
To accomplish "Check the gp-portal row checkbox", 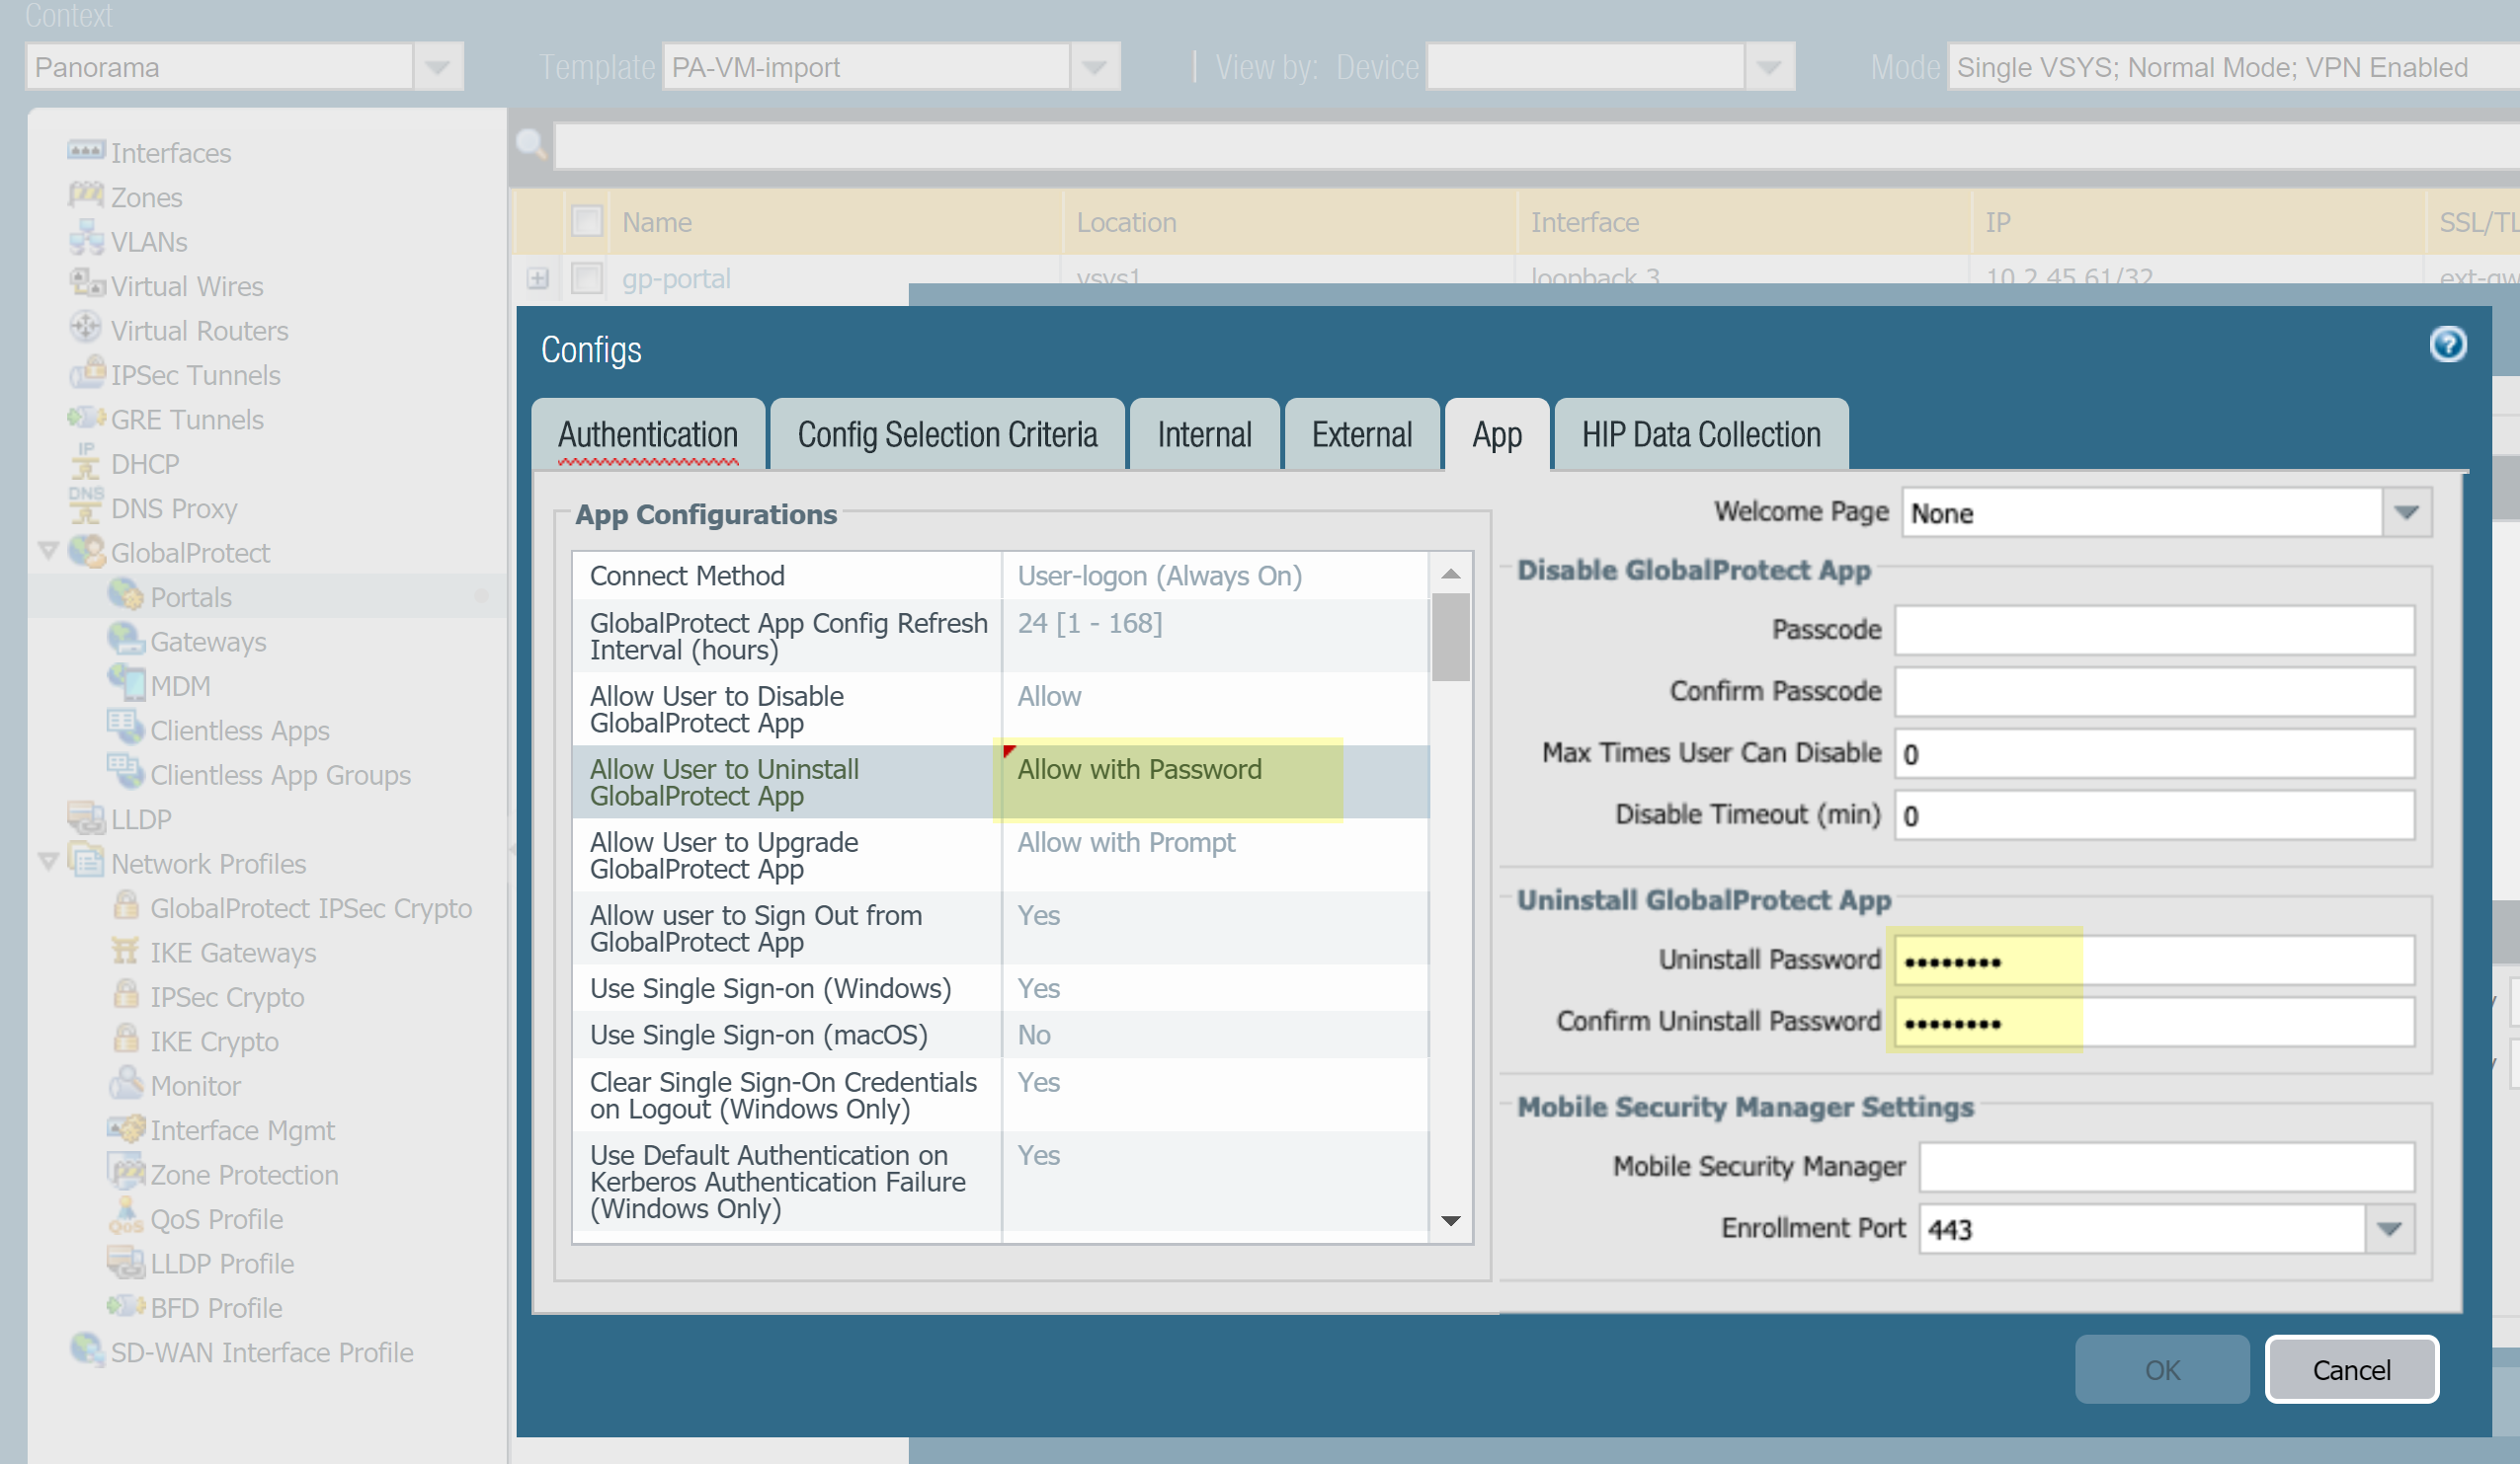I will point(587,277).
